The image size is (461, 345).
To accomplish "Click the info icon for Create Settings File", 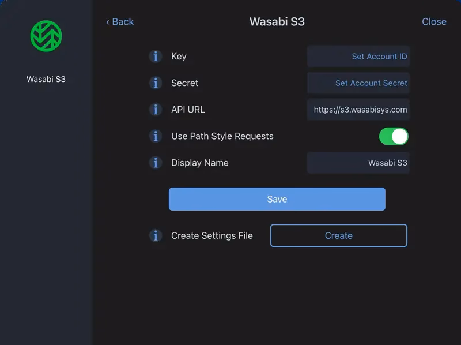I will tap(156, 235).
